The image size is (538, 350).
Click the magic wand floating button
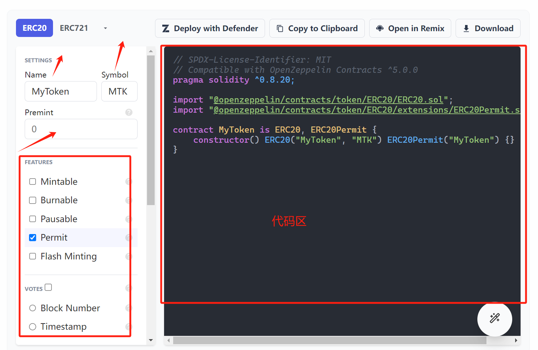494,318
